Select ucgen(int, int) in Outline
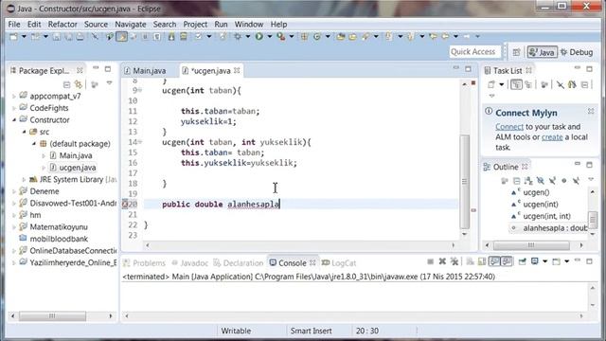This screenshot has width=606, height=341. 546,216
